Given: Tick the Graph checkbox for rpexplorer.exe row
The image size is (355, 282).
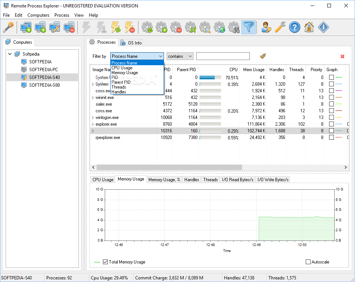Looking at the screenshot, I should click(x=331, y=137).
